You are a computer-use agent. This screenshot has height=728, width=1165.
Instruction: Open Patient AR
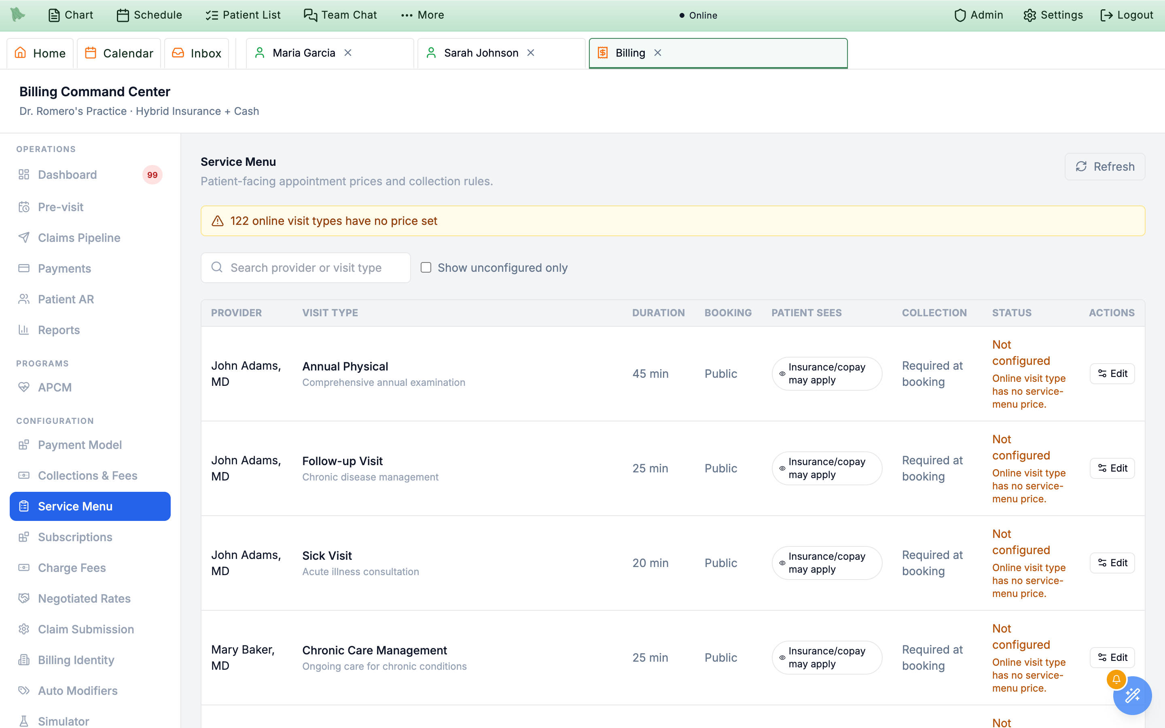pos(90,299)
